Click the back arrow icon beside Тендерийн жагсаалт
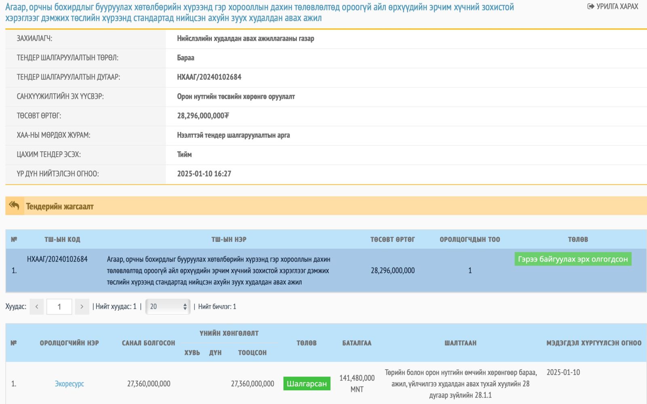 14,206
